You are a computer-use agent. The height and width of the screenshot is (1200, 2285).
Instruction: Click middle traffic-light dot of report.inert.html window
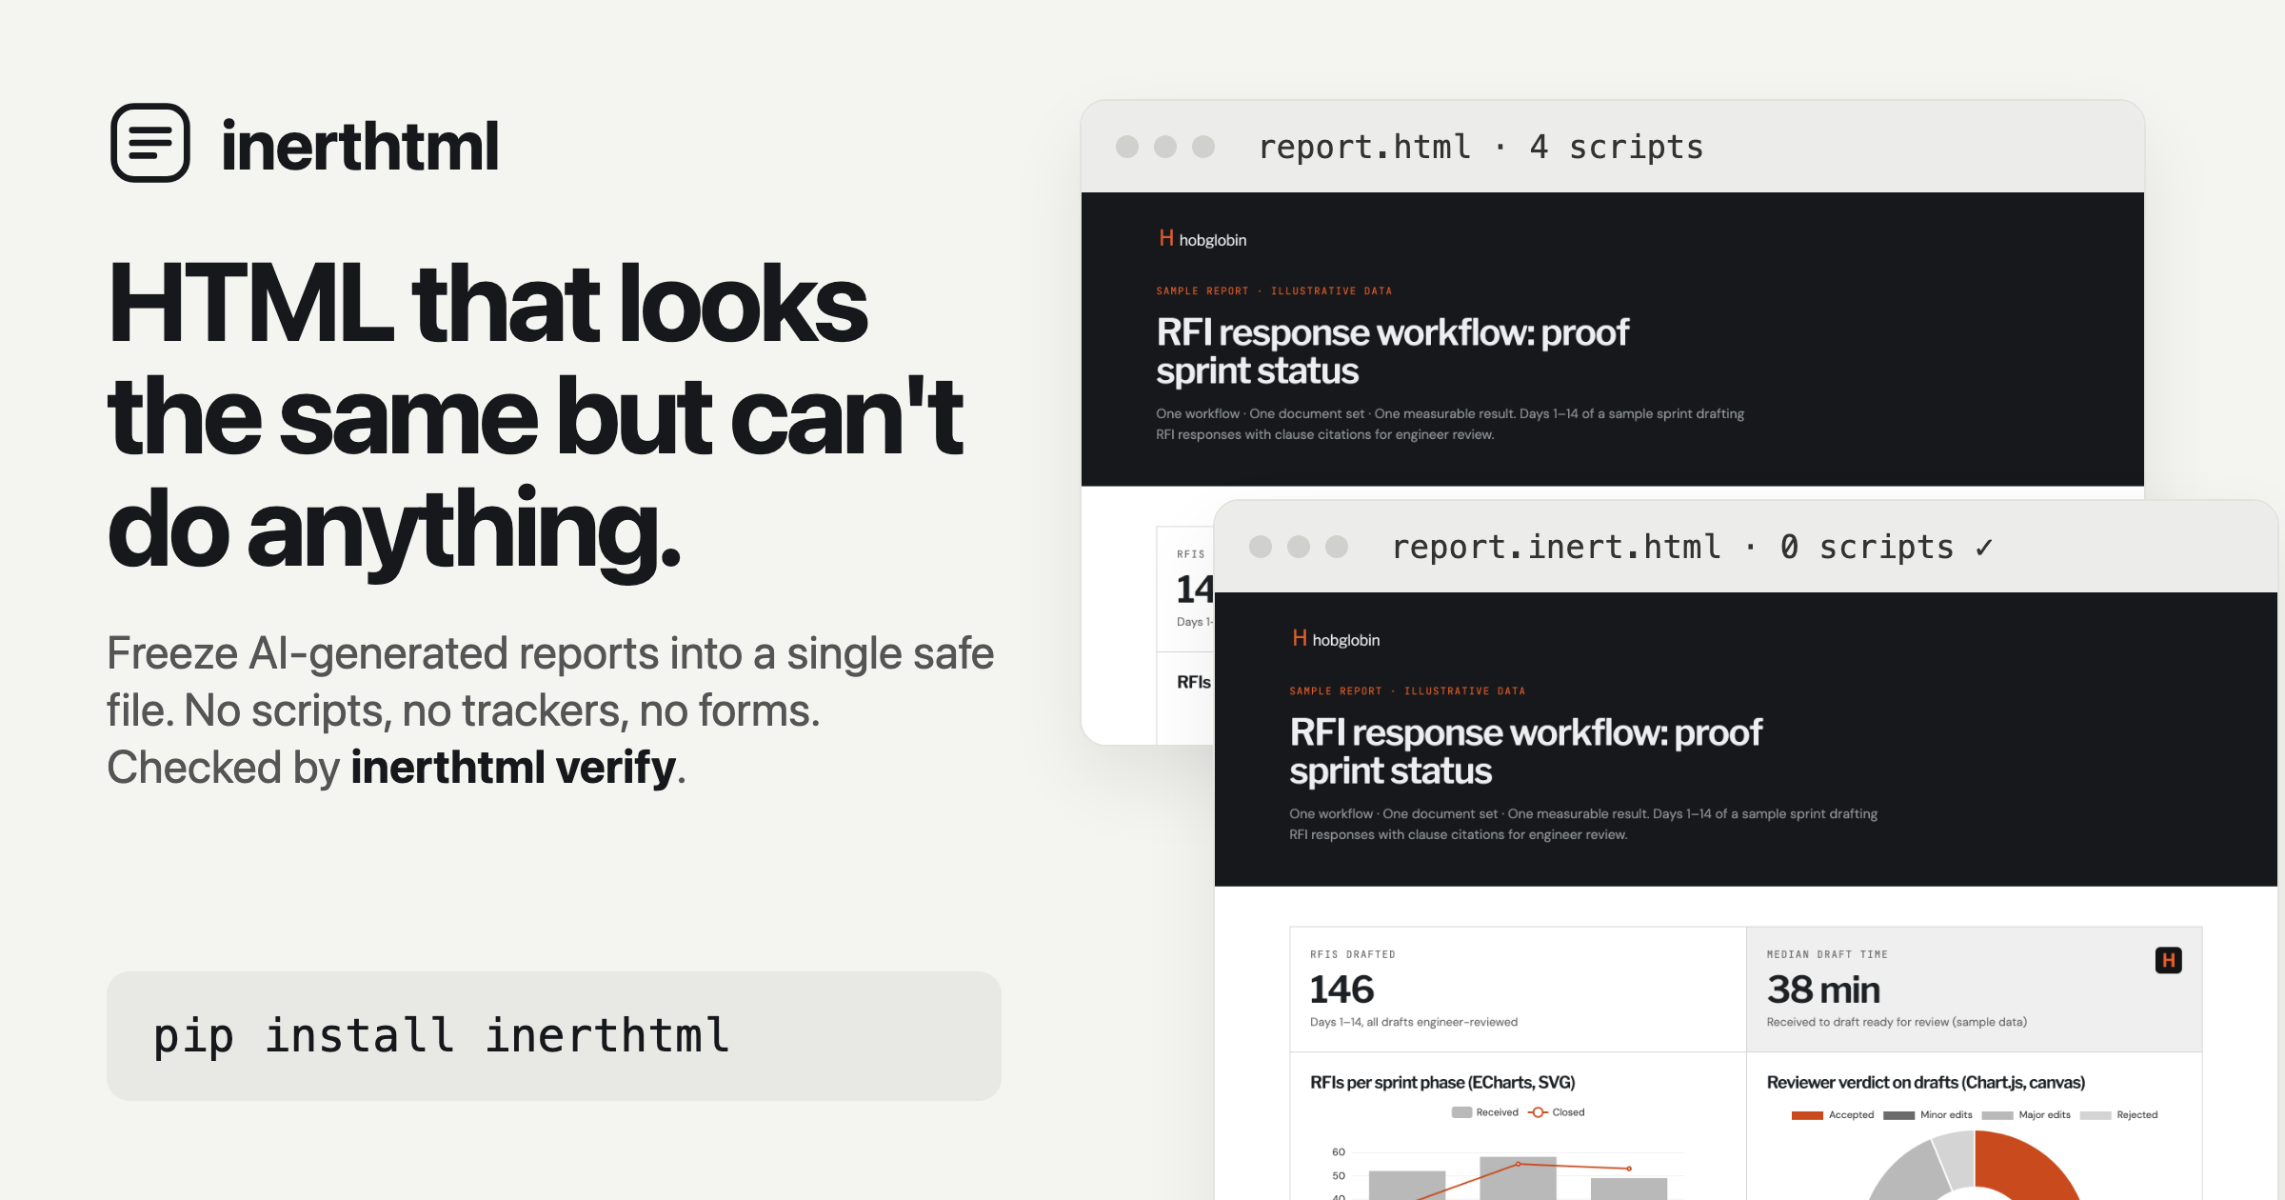coord(1299,546)
